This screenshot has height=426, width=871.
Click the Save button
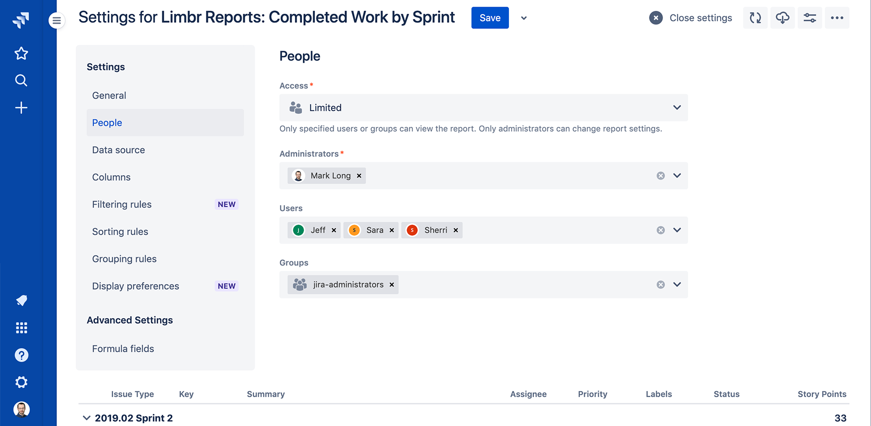490,18
